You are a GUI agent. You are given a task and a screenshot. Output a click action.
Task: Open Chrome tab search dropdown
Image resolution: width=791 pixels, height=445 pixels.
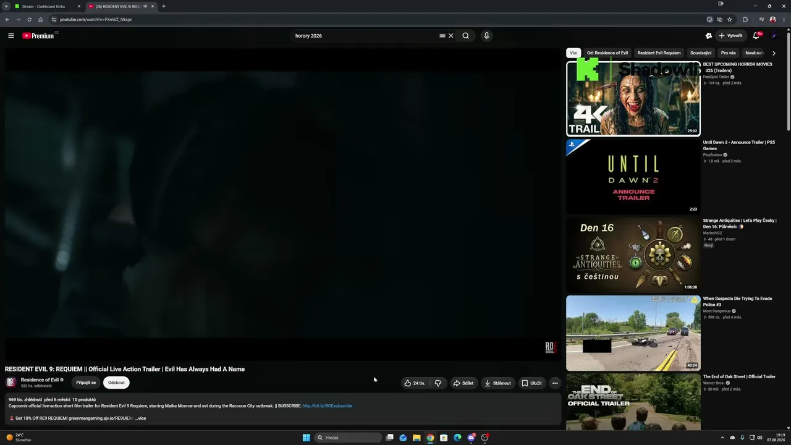[7, 6]
